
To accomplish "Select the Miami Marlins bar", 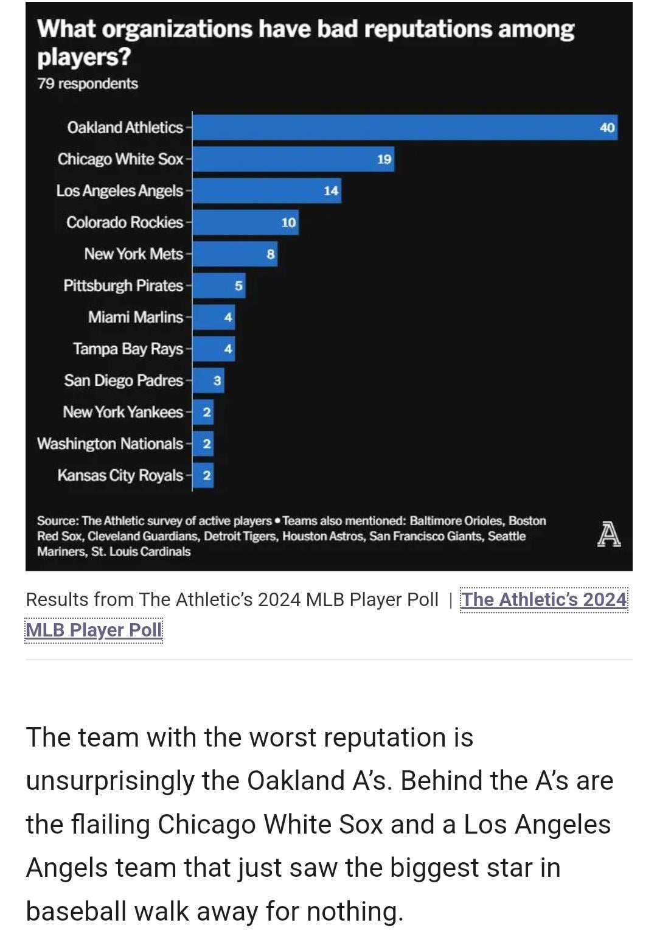I will click(214, 317).
